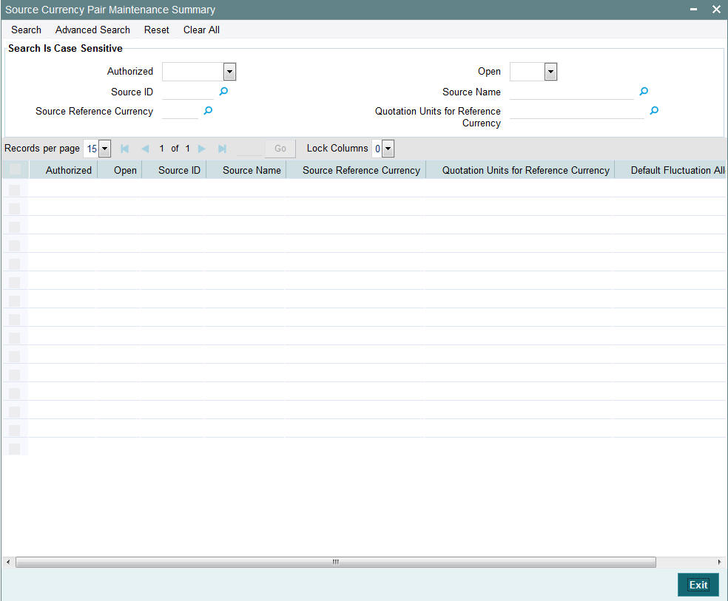Open Source Name lookup search icon
728x601 pixels.
click(x=644, y=92)
